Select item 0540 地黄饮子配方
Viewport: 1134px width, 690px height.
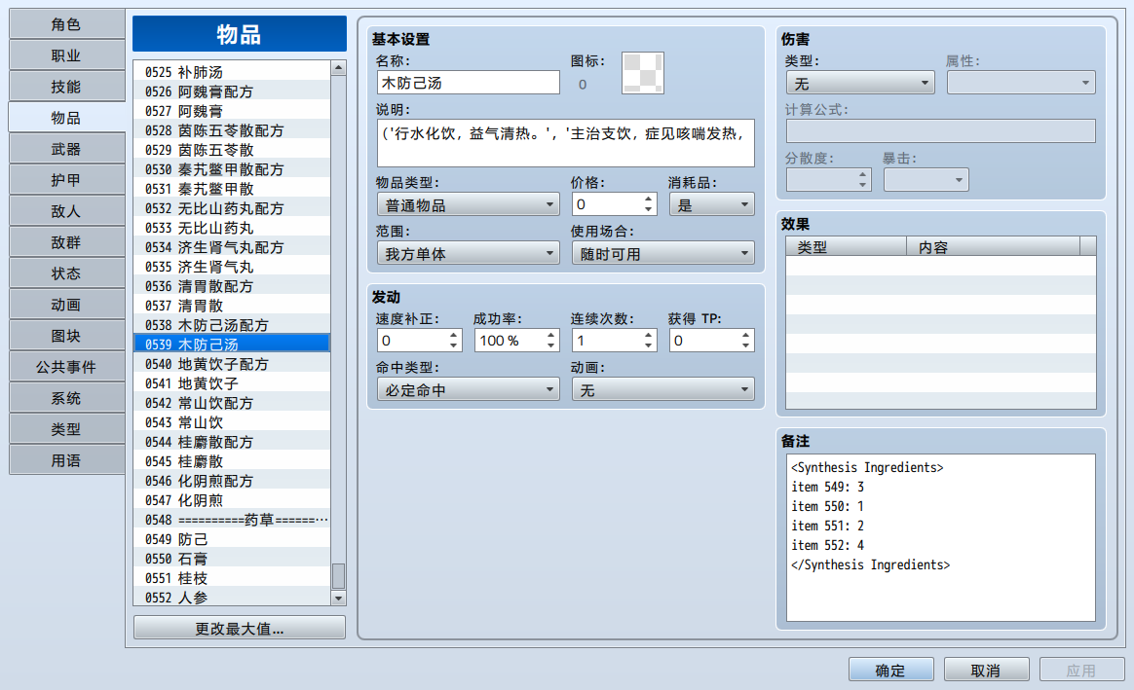(232, 364)
